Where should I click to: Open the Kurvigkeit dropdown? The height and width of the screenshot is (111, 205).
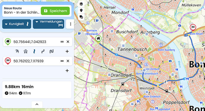pos(17,24)
